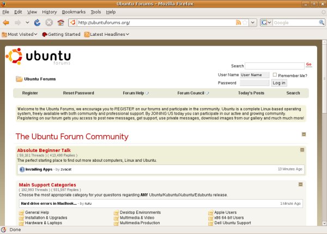This screenshot has width=327, height=234.
Task: Open the History menu
Action: point(49,11)
